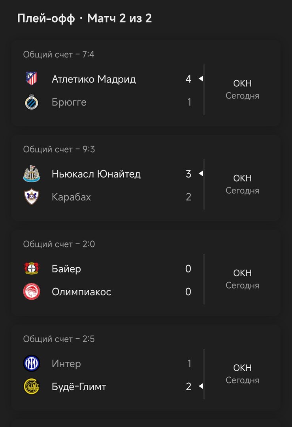The width and height of the screenshot is (292, 427).
Task: Select the Будё-Глимт team name
Action: 79,387
